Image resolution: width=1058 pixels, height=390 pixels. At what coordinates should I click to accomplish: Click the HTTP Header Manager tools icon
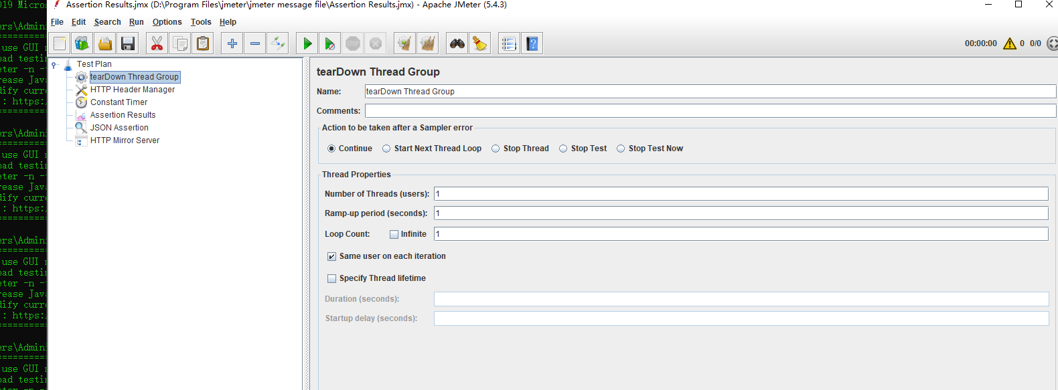[x=82, y=90]
